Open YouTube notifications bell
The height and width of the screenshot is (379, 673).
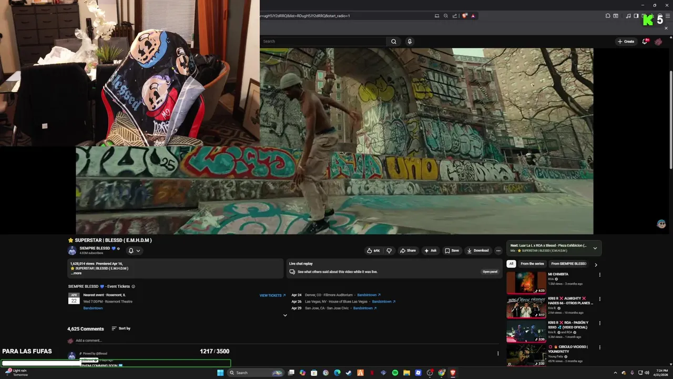pyautogui.click(x=645, y=42)
